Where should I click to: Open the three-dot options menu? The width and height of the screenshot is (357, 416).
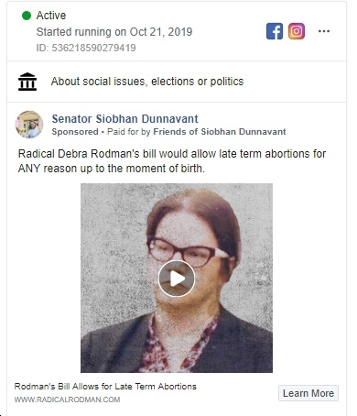coord(324,31)
